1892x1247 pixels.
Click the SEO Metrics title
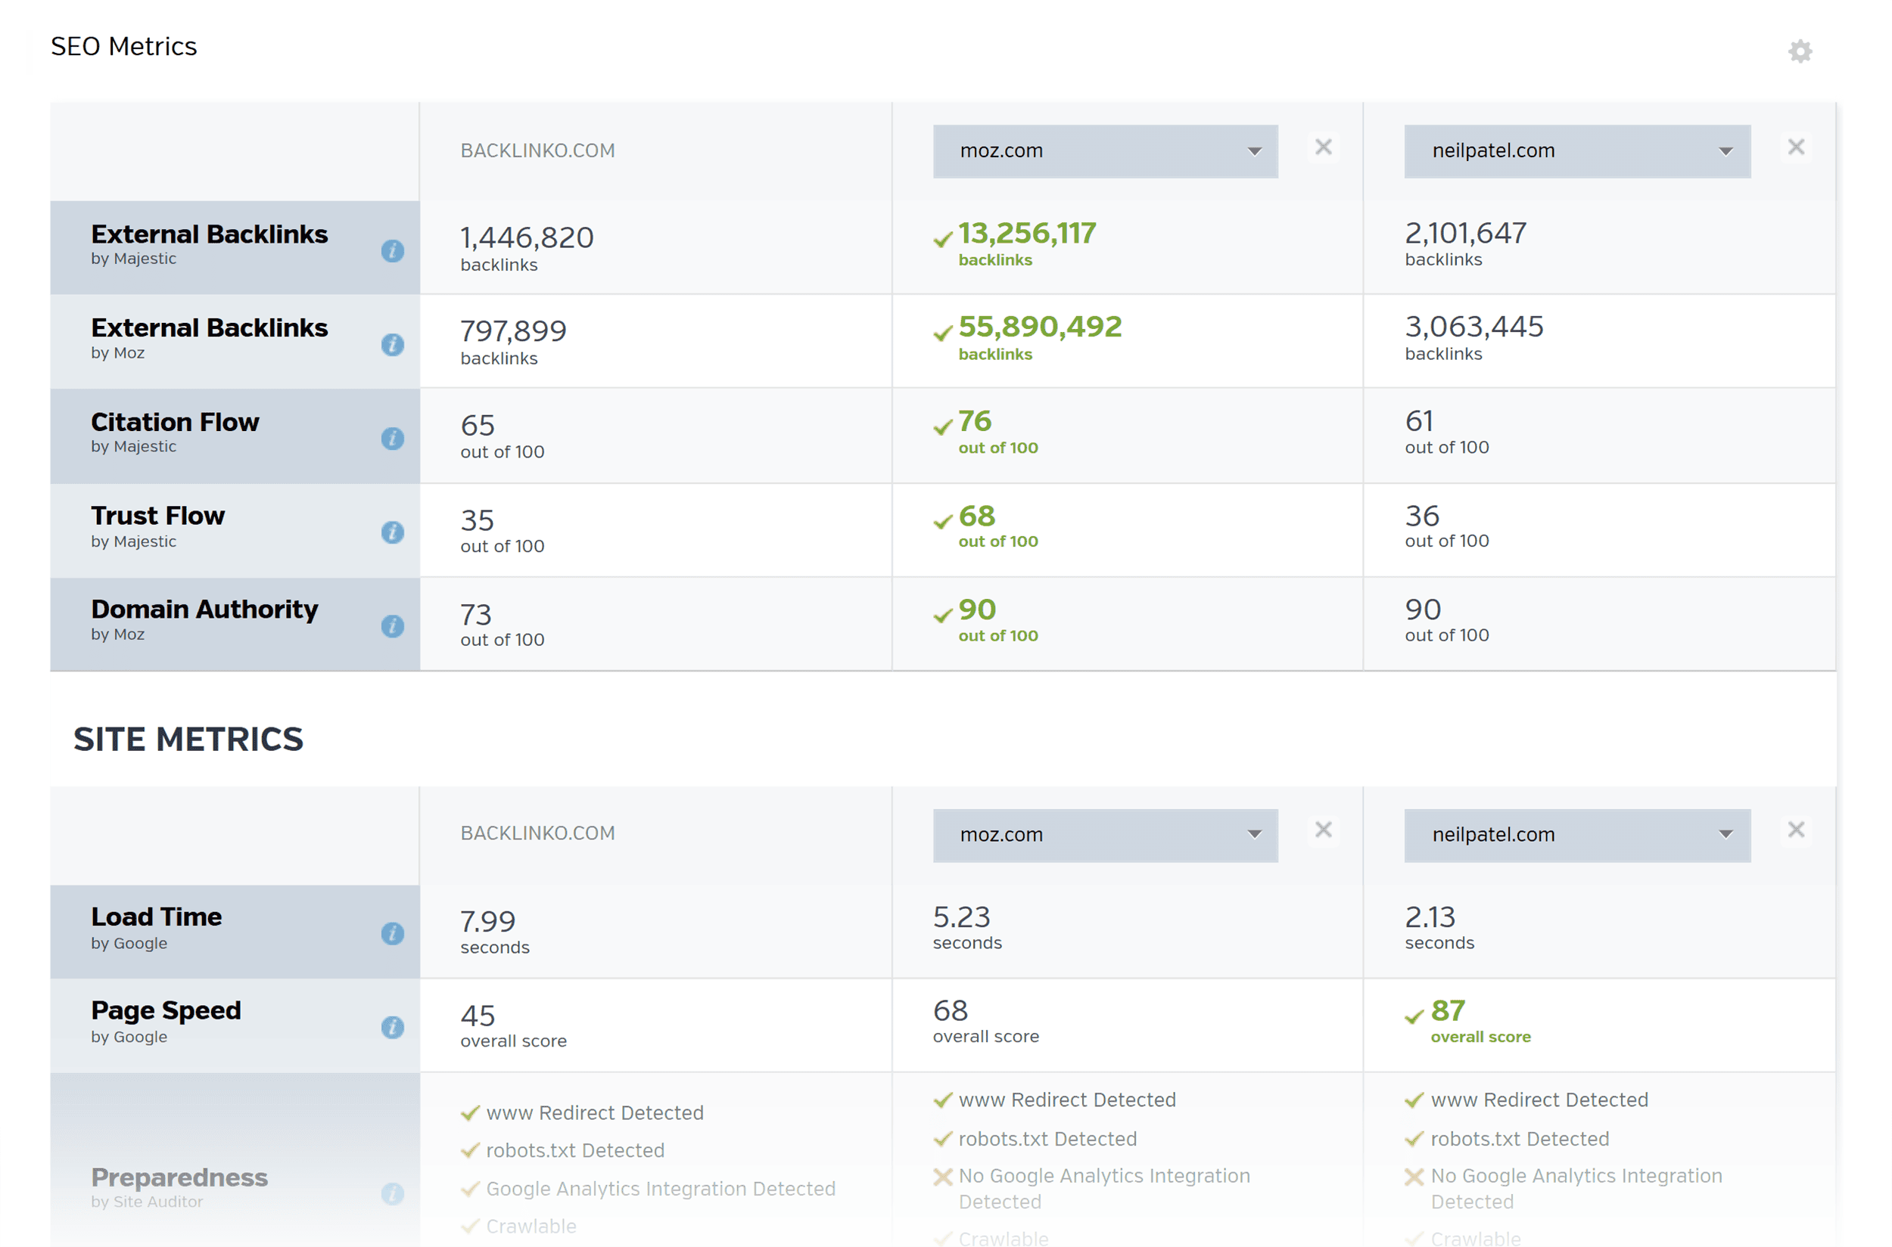click(123, 47)
